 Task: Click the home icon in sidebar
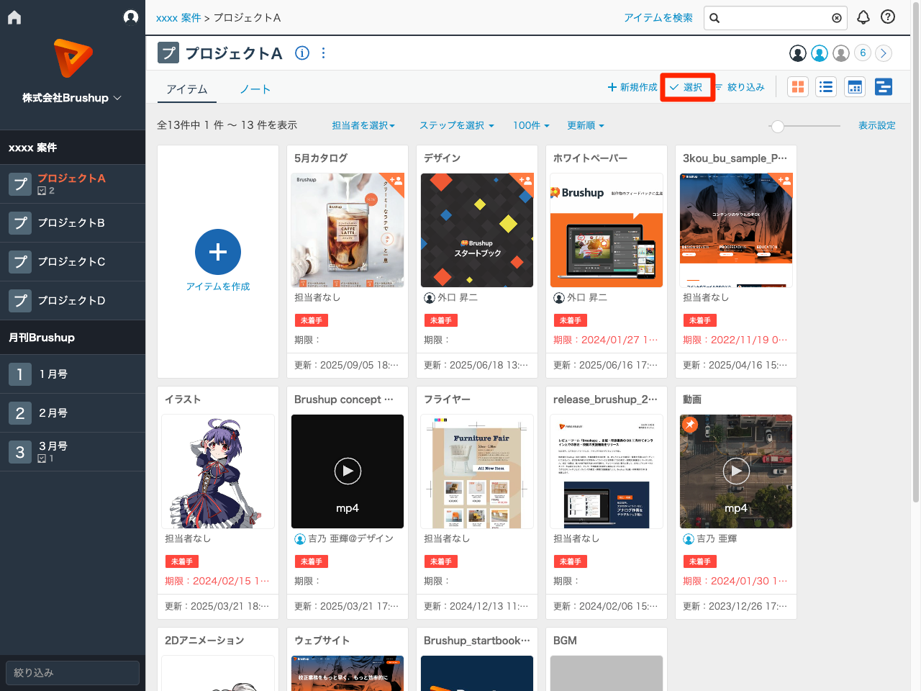[x=14, y=17]
